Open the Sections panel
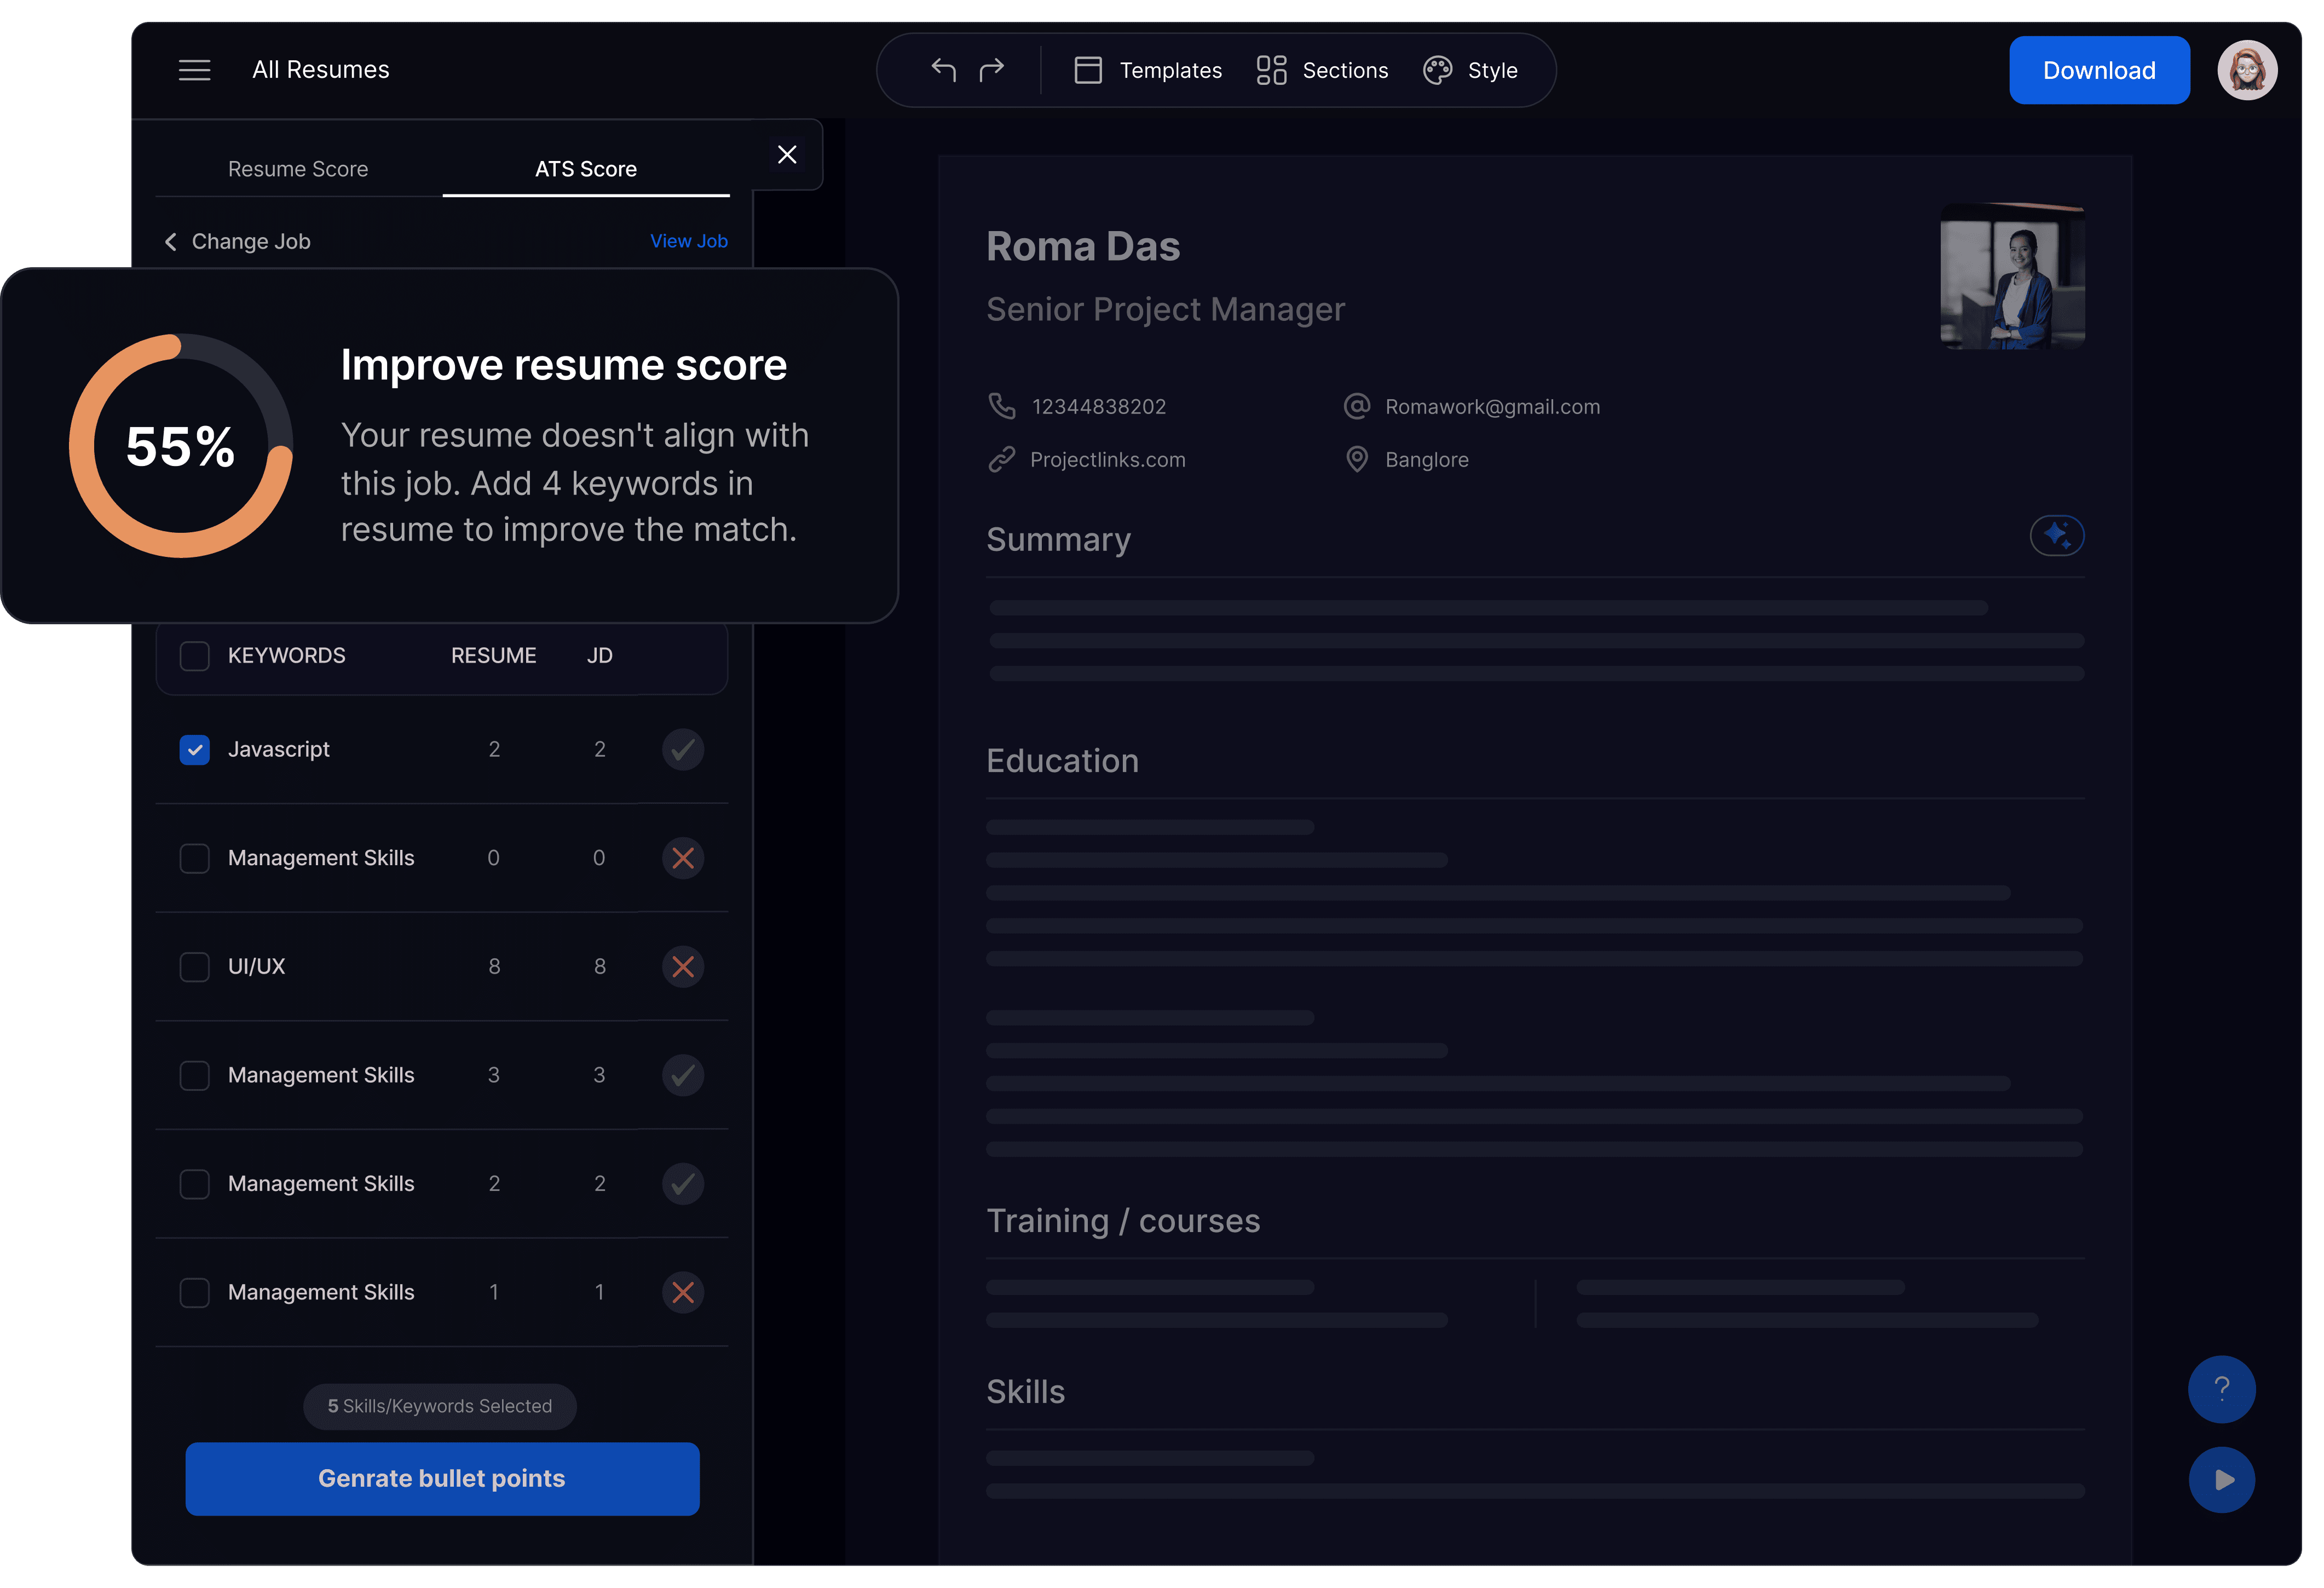The width and height of the screenshot is (2324, 1588). click(x=1322, y=70)
